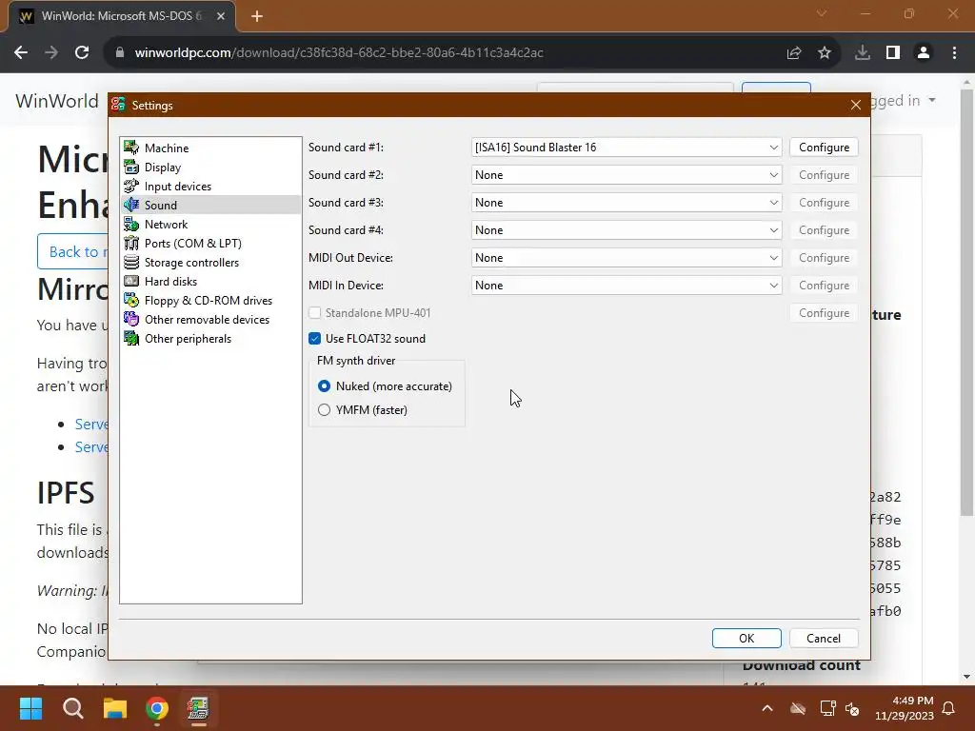Cancel the Settings dialog

point(824,639)
